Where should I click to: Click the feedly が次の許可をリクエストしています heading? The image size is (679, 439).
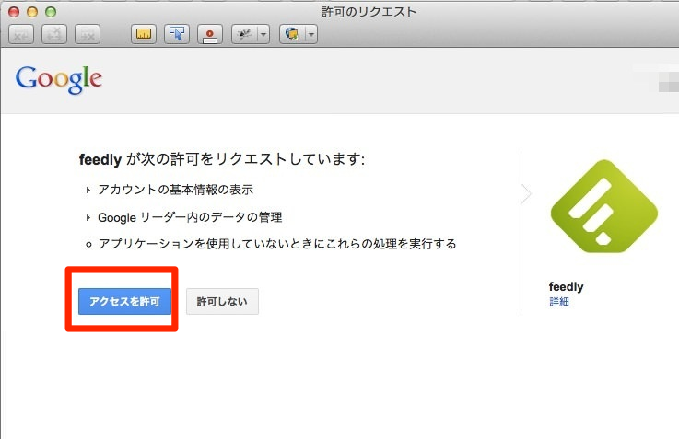pos(222,159)
